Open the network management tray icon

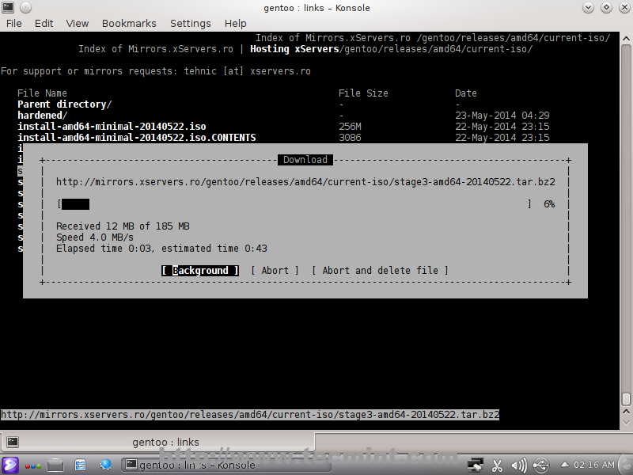(476, 465)
